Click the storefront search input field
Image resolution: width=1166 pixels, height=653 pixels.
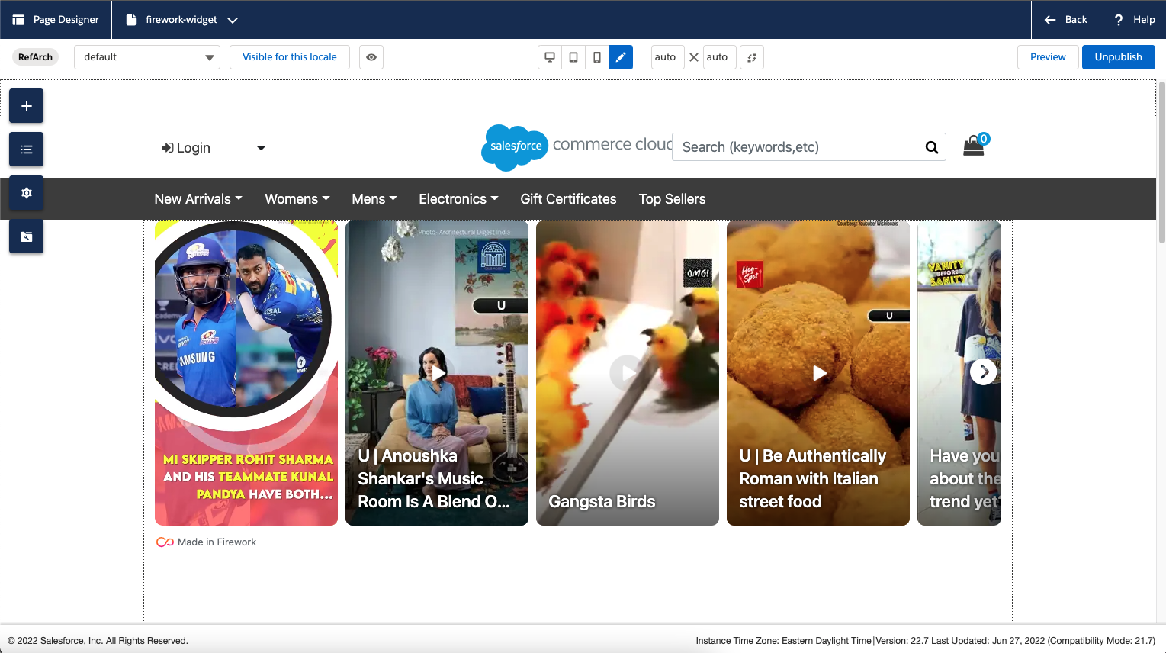tap(797, 147)
